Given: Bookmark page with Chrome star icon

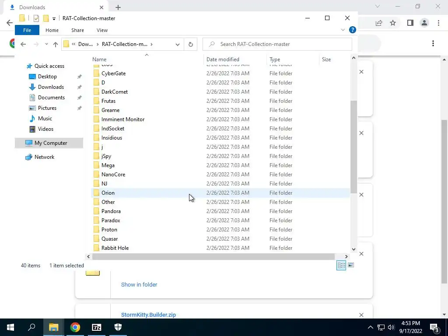Looking at the screenshot, I should (x=393, y=23).
